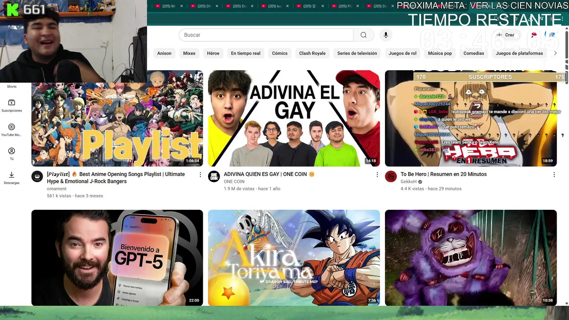This screenshot has width=569, height=320.
Task: Select the Series de televisión chip
Action: click(x=357, y=53)
